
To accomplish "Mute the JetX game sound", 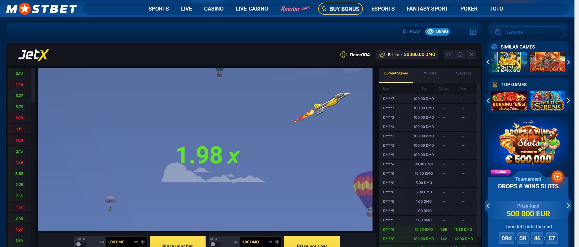I will pyautogui.click(x=449, y=55).
